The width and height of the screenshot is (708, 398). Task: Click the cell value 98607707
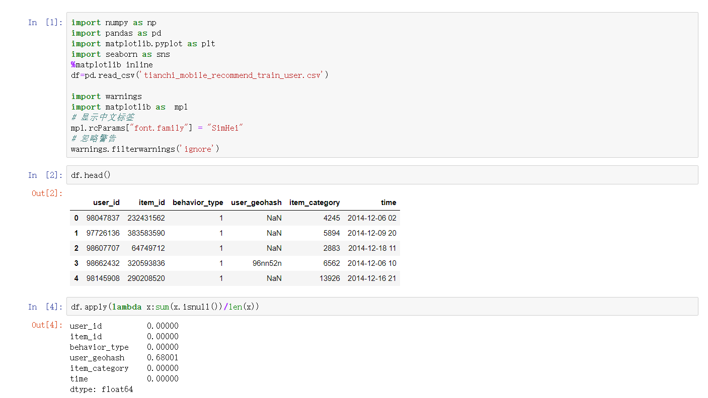click(x=103, y=248)
